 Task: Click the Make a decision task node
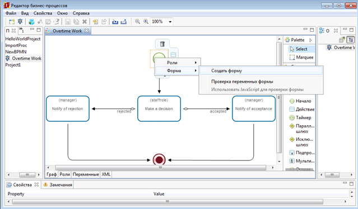pos(159,108)
